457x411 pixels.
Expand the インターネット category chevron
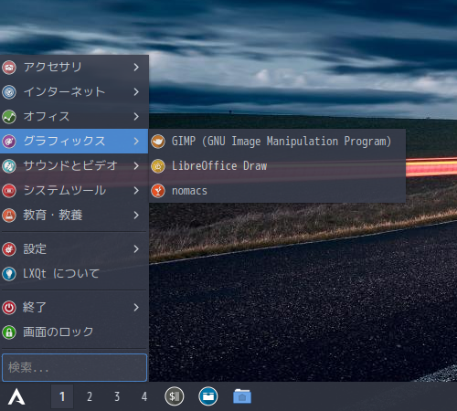136,92
